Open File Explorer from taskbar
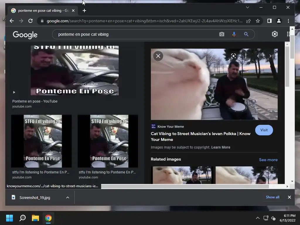Viewport: 300px width, 225px height. 35,218
